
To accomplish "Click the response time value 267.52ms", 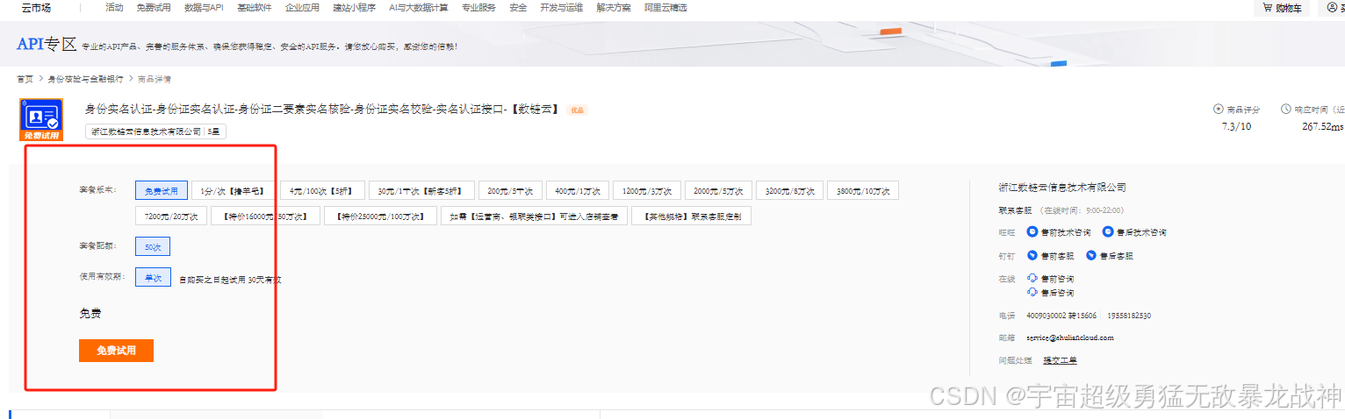I will click(x=1323, y=126).
